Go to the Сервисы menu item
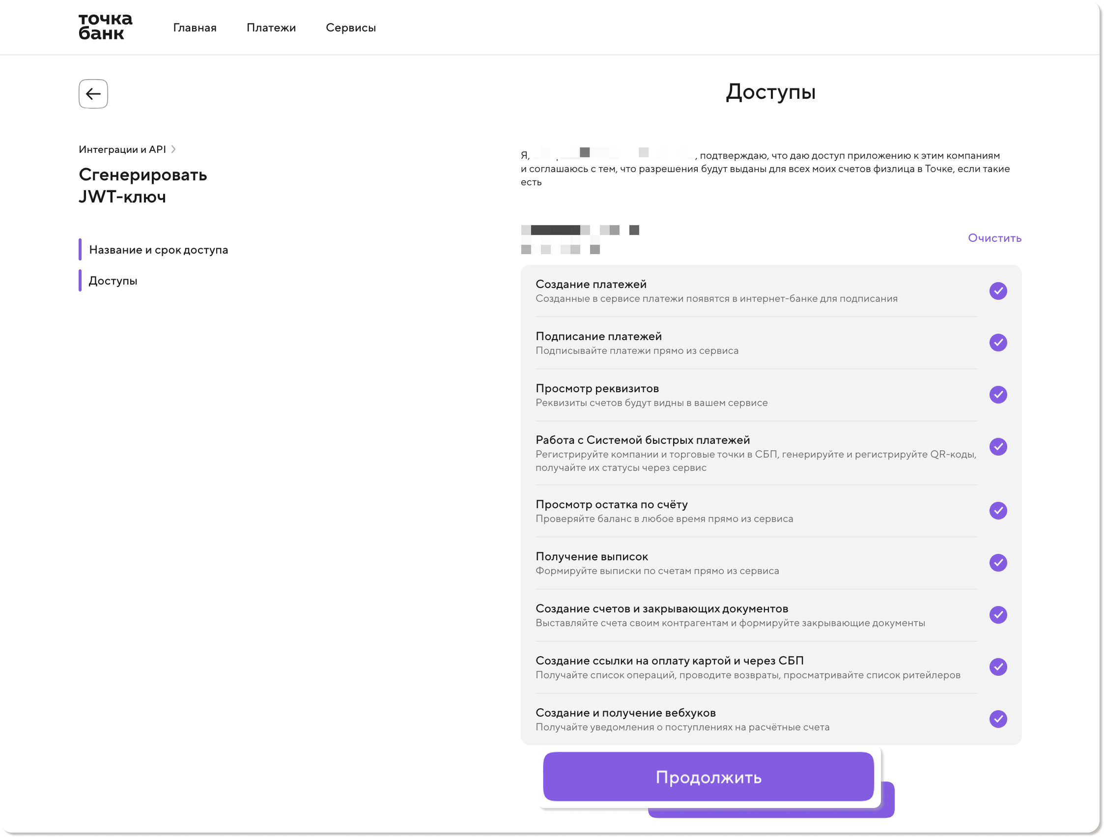 351,28
